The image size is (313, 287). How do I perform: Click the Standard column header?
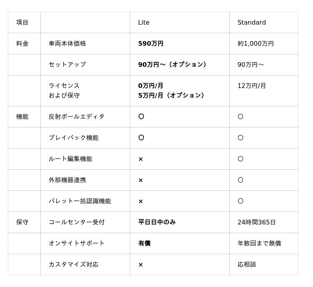pos(252,23)
